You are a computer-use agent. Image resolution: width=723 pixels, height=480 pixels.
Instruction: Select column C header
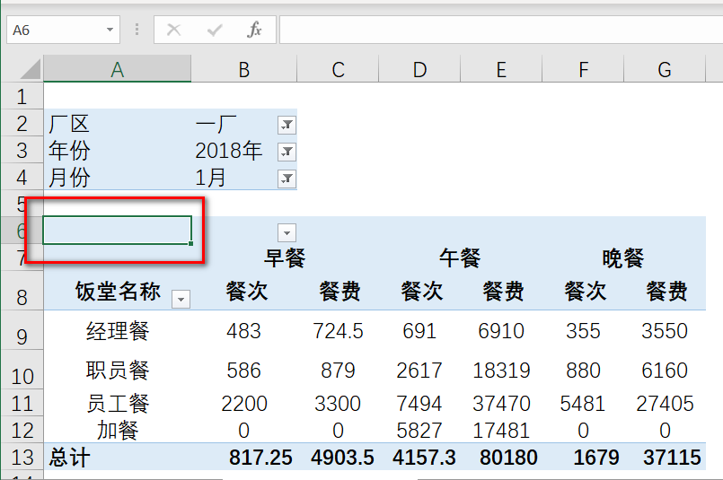coord(338,70)
